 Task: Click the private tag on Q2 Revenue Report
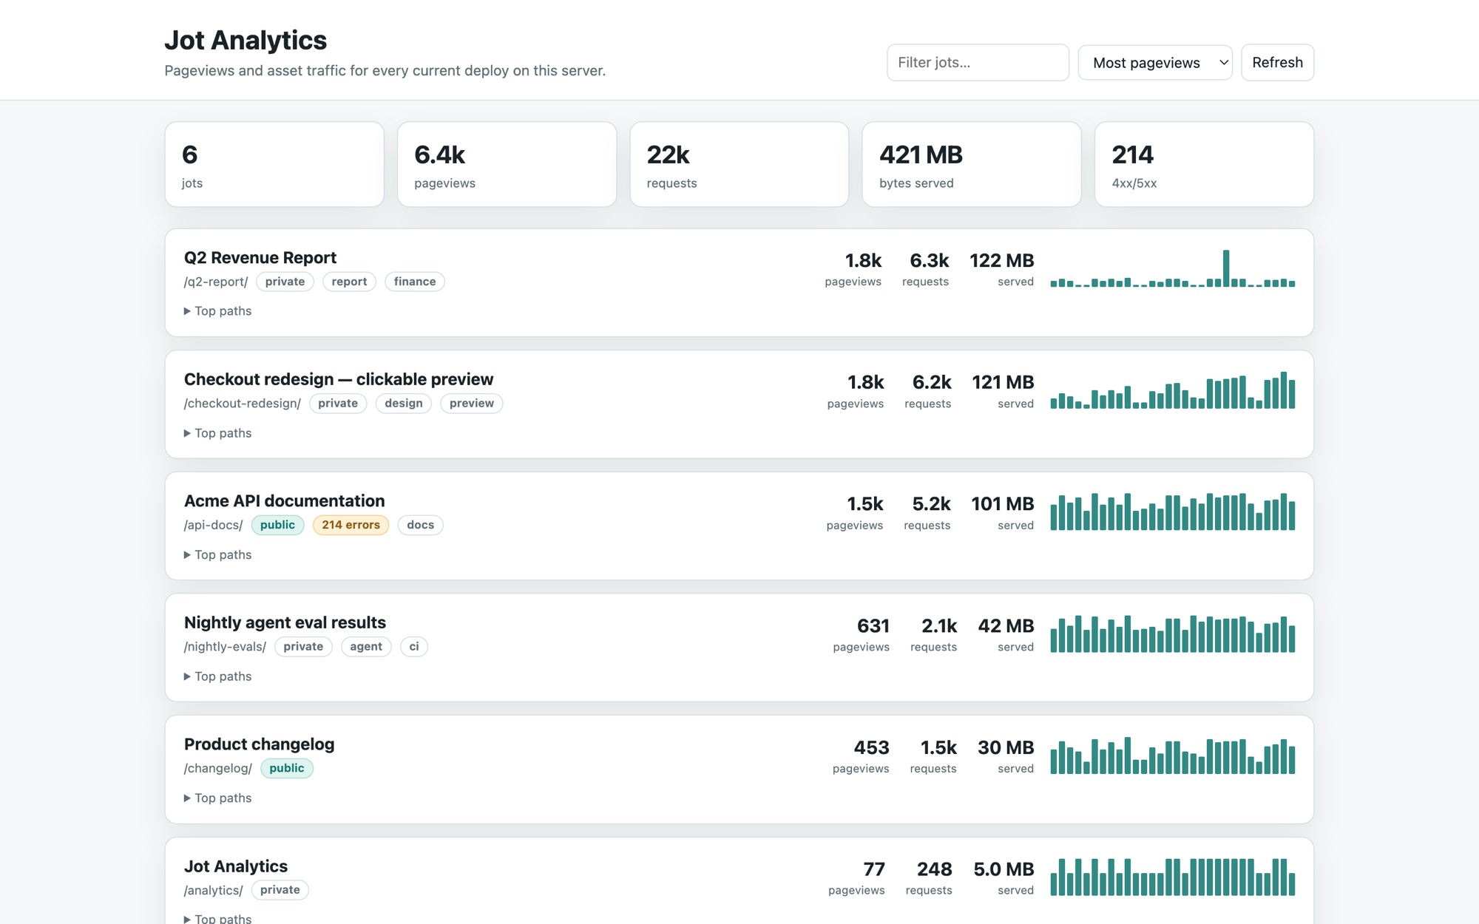(285, 282)
